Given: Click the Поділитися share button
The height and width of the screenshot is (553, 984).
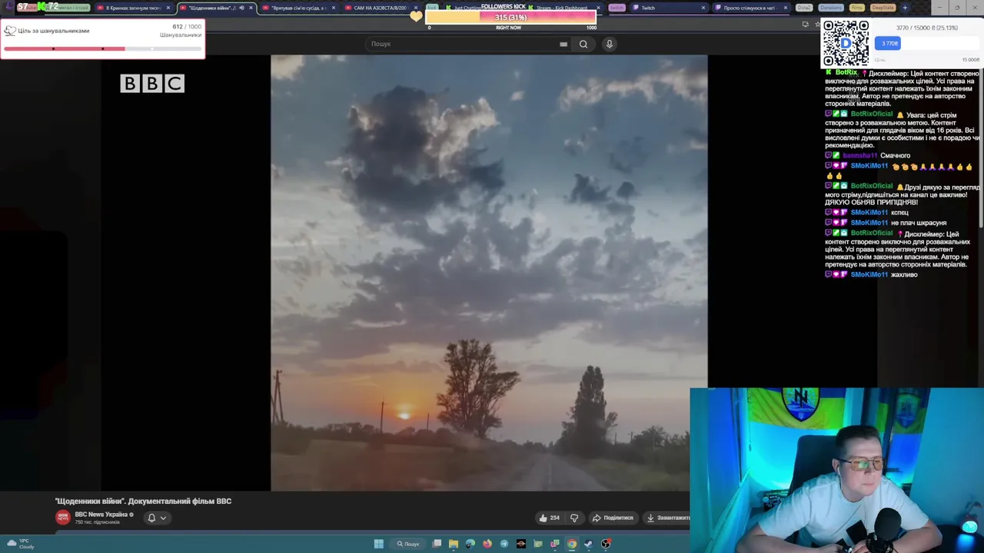Looking at the screenshot, I should pyautogui.click(x=613, y=518).
